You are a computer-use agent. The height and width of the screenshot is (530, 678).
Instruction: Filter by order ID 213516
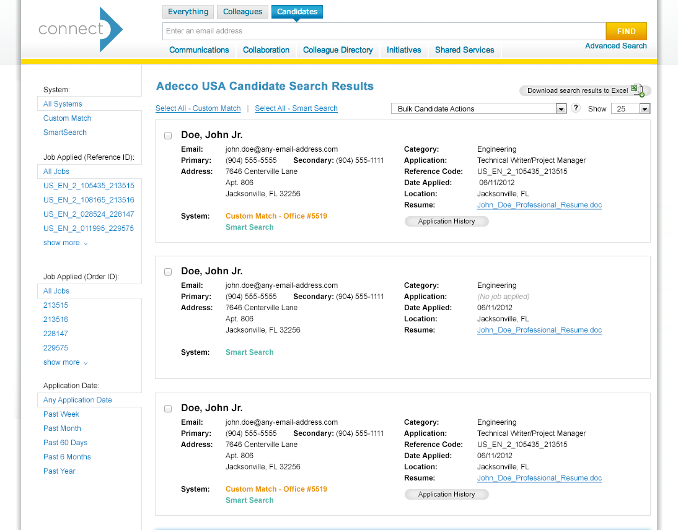(56, 319)
